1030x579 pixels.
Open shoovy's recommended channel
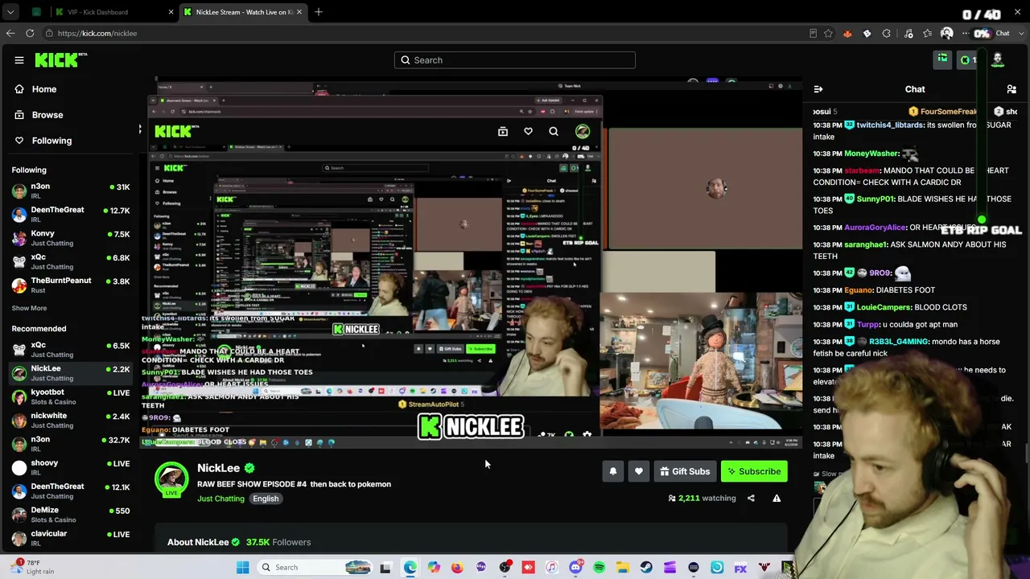coord(71,467)
